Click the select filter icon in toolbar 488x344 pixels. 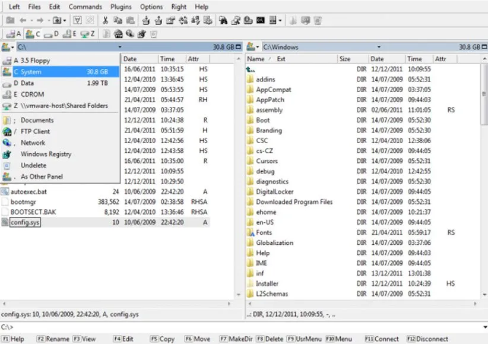pyautogui.click(x=78, y=20)
